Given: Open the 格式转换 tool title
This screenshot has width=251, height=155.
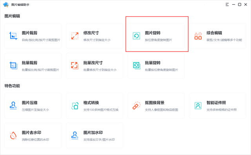Looking at the screenshot, I should point(91,103).
